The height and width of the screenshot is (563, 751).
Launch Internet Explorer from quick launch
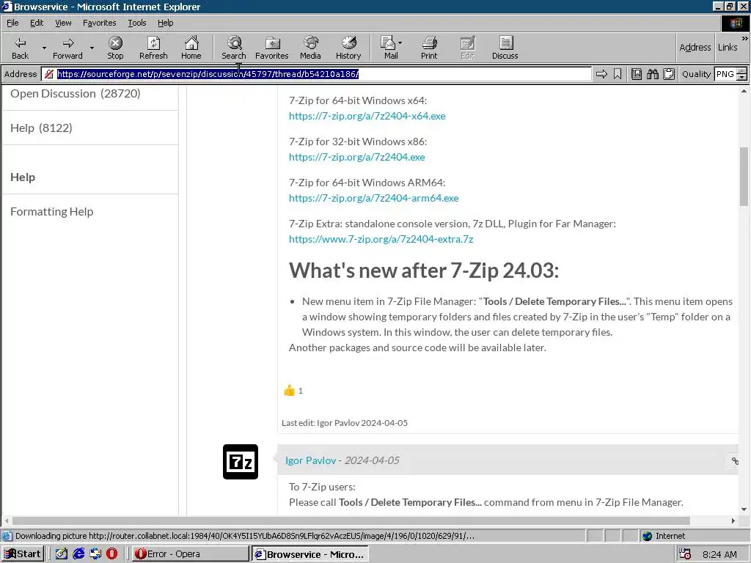pyautogui.click(x=78, y=554)
